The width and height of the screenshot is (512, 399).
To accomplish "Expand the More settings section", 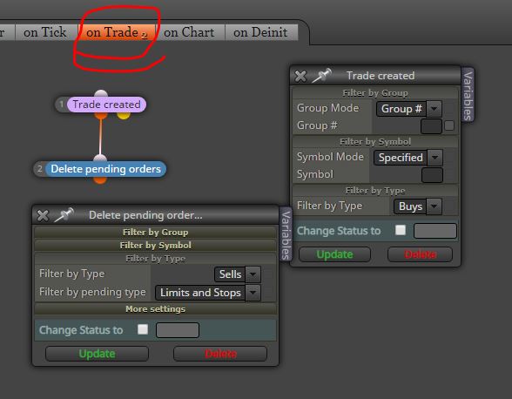I will 155,309.
